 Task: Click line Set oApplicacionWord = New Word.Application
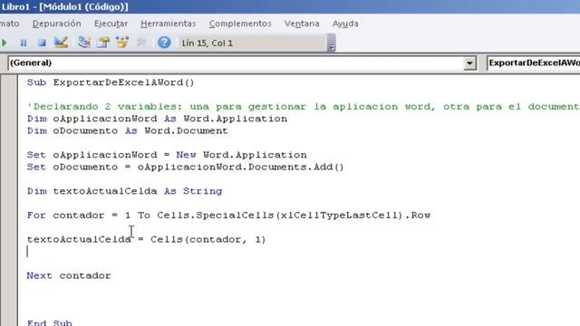167,155
